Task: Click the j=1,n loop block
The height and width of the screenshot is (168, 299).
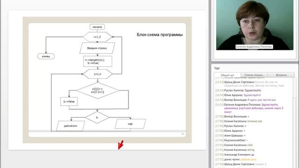Action: point(98,74)
